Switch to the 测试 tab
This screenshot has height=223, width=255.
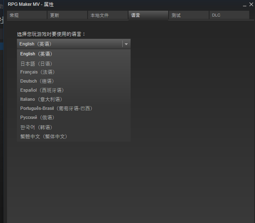(x=189, y=15)
